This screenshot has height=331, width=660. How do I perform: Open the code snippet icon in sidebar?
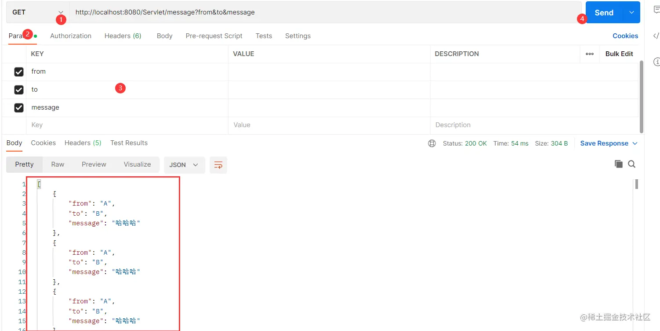click(656, 36)
